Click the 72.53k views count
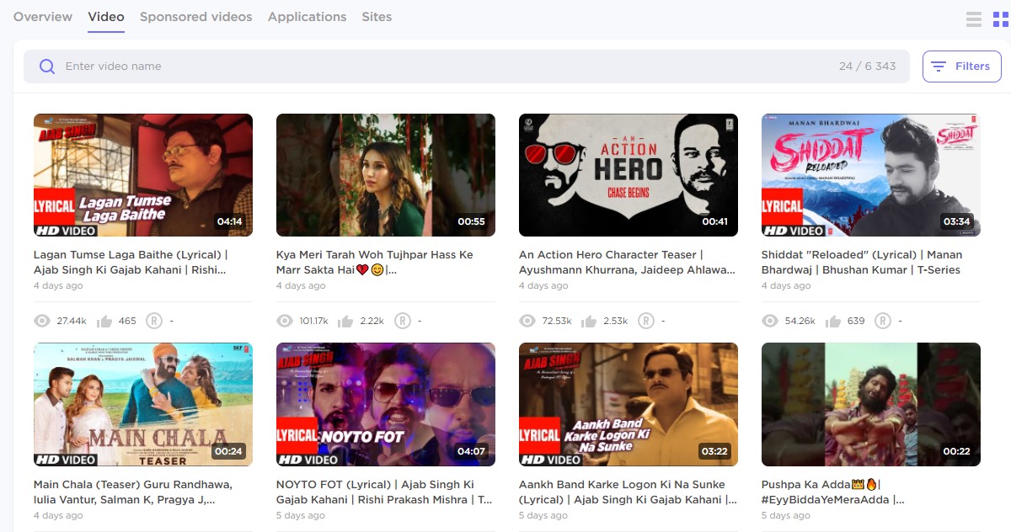The width and height of the screenshot is (1011, 532). (x=557, y=321)
